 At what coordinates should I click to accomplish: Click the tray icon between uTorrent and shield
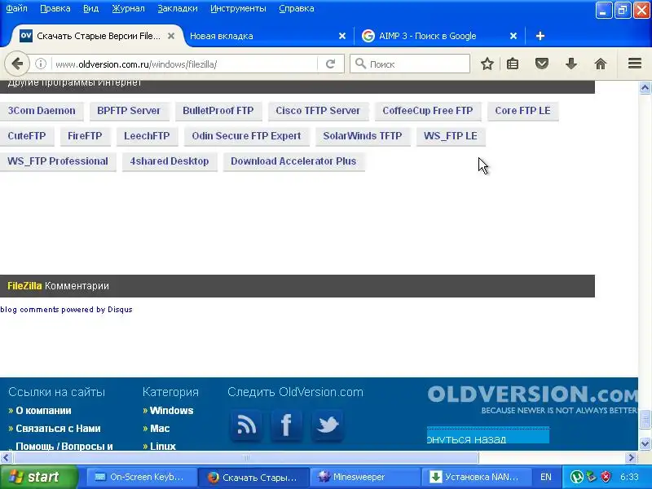point(592,477)
